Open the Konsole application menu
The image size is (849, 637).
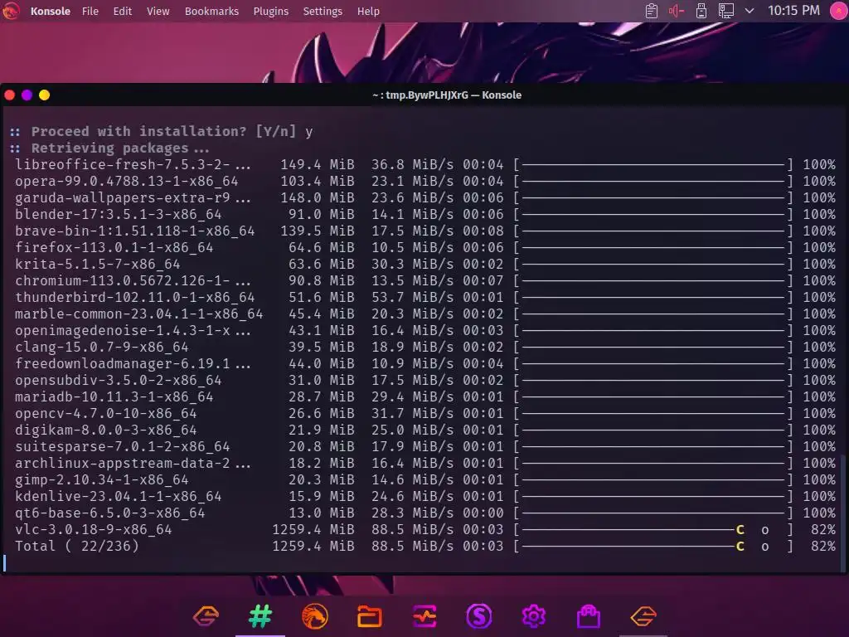pyautogui.click(x=51, y=11)
